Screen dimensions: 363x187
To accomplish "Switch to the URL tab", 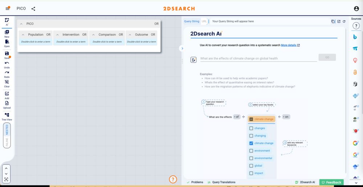I will [x=204, y=21].
